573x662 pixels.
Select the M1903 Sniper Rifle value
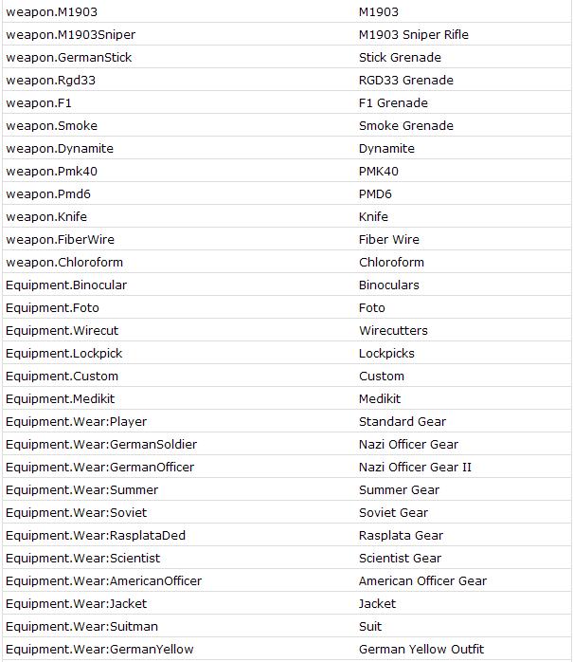(x=413, y=35)
